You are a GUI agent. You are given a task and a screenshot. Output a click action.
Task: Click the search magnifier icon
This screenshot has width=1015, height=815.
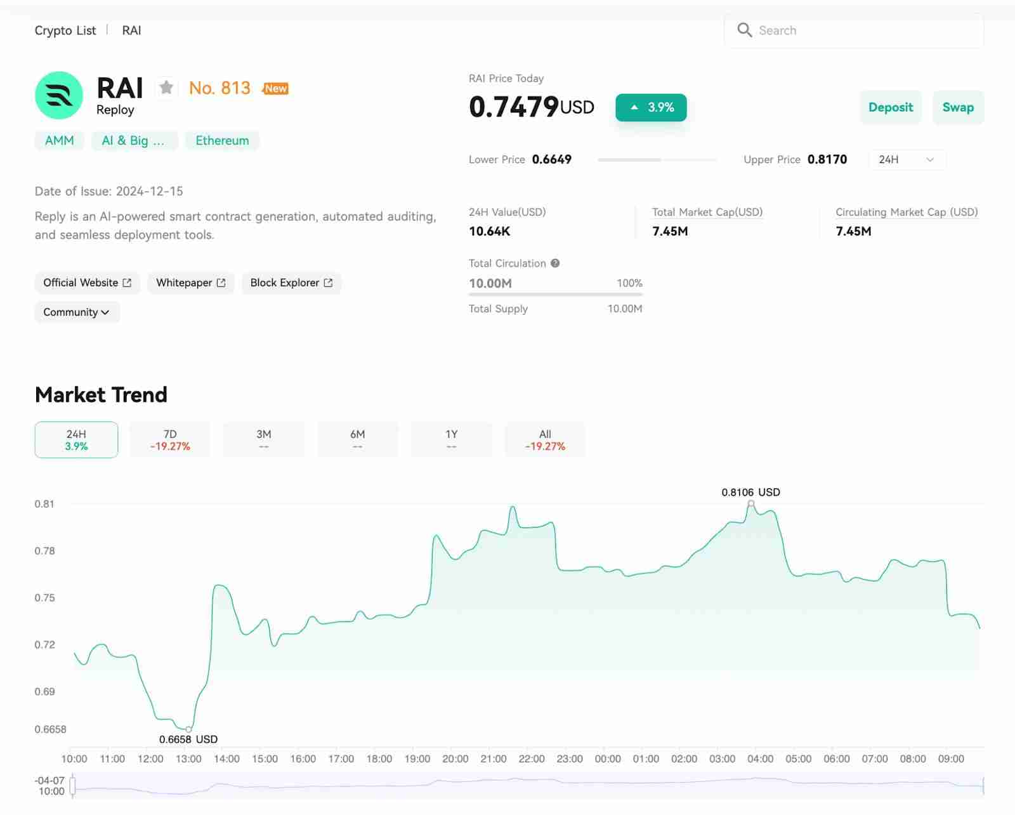point(744,30)
